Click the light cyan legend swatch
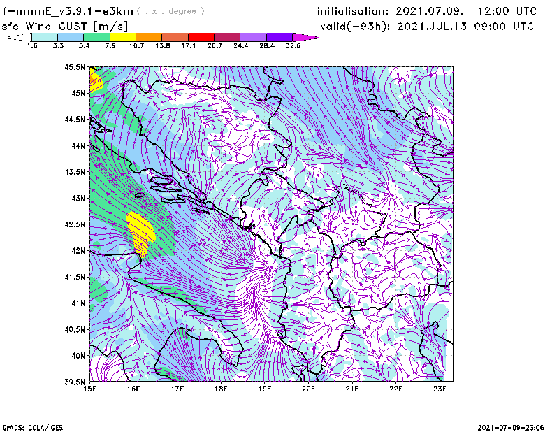Viewport: 559px width, 432px height. [45, 37]
